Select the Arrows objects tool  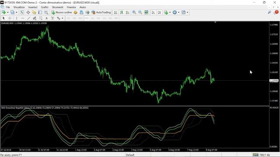click(59, 18)
